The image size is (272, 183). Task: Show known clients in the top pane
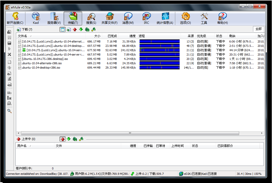click(x=93, y=30)
